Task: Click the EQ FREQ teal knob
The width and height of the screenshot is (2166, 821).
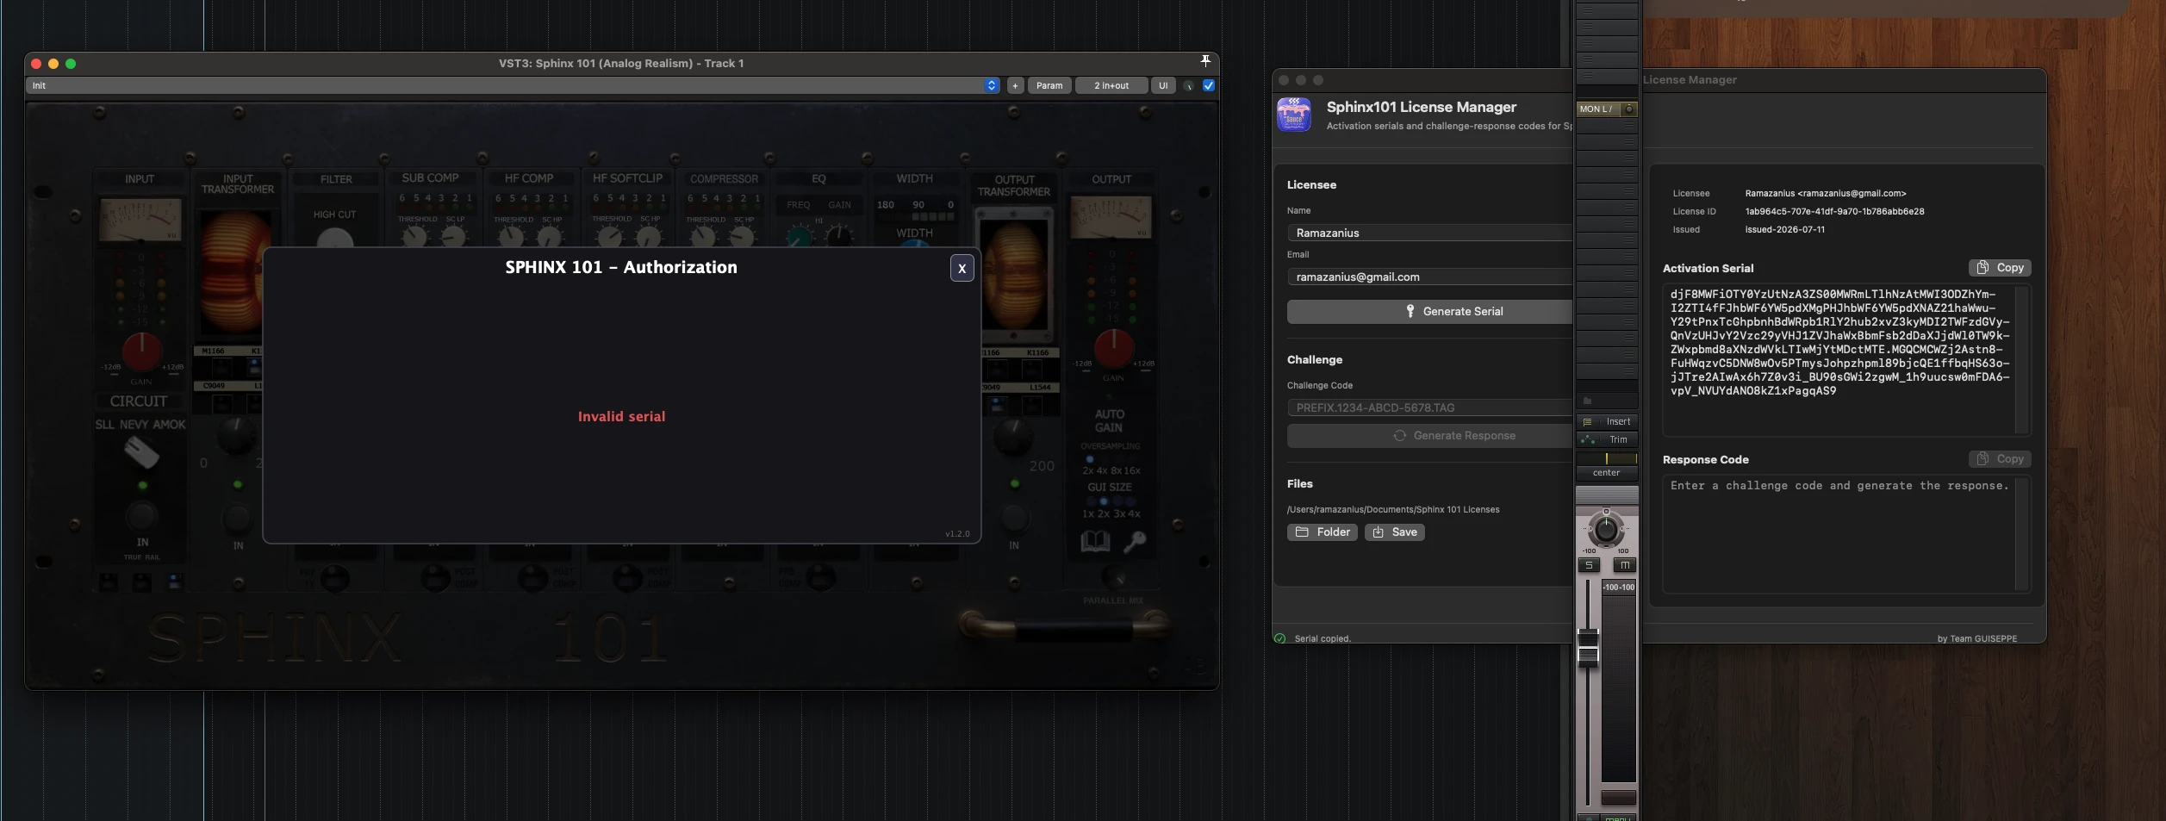Action: pyautogui.click(x=800, y=235)
